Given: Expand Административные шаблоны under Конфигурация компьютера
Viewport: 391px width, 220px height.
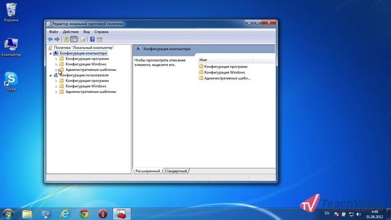Looking at the screenshot, I should pos(56,70).
